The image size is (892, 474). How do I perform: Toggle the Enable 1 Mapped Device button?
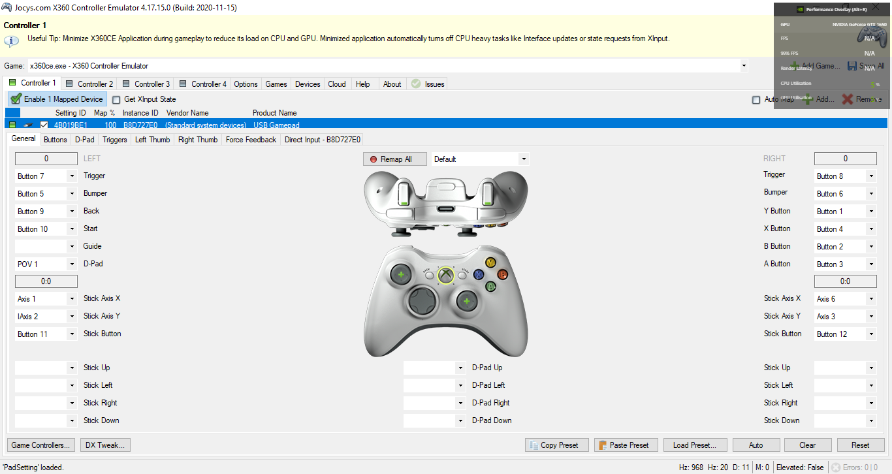[x=57, y=99]
